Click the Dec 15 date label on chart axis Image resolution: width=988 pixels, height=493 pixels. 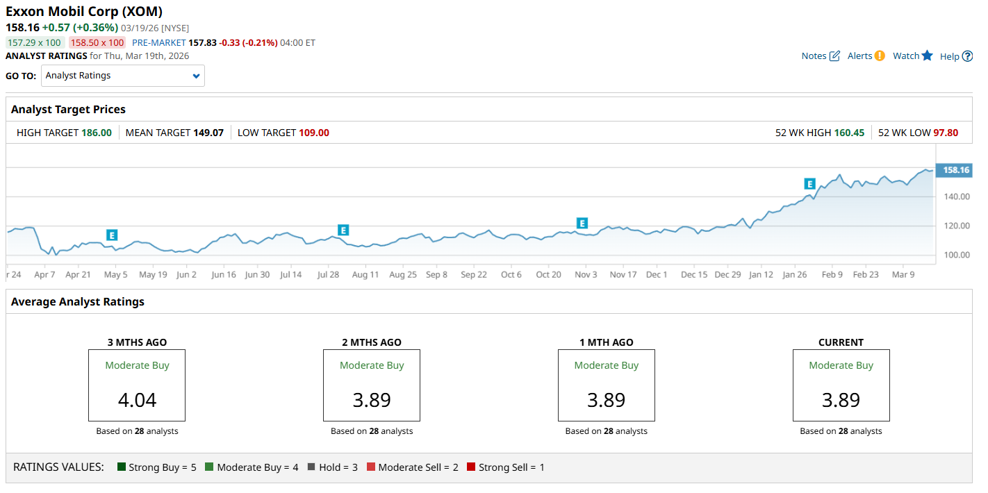pyautogui.click(x=694, y=275)
